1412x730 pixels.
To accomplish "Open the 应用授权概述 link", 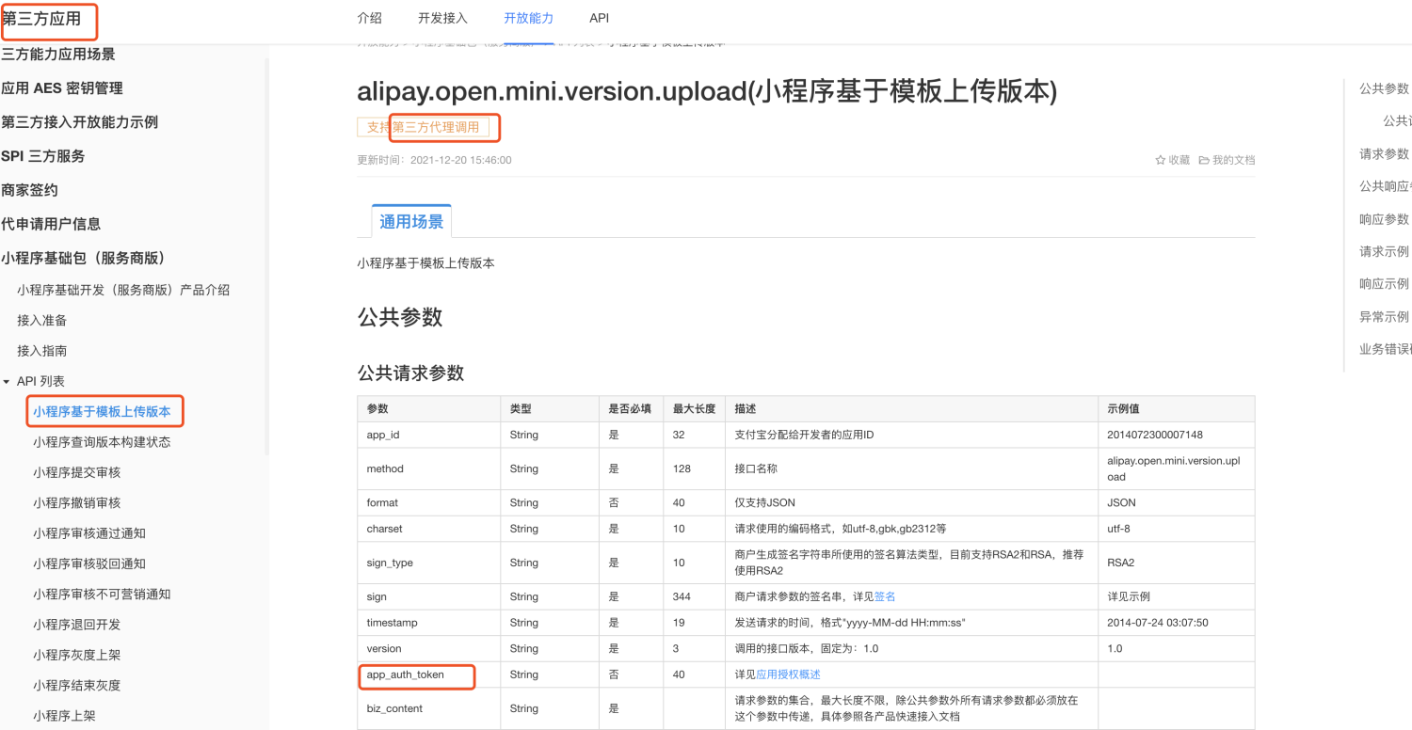I will [789, 674].
